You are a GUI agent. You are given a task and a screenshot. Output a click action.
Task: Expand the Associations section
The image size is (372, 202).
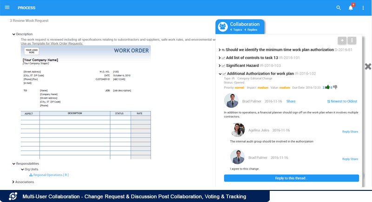13,182
